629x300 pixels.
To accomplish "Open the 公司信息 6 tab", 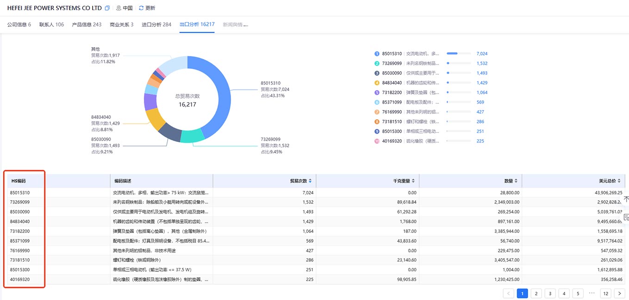I will point(19,24).
